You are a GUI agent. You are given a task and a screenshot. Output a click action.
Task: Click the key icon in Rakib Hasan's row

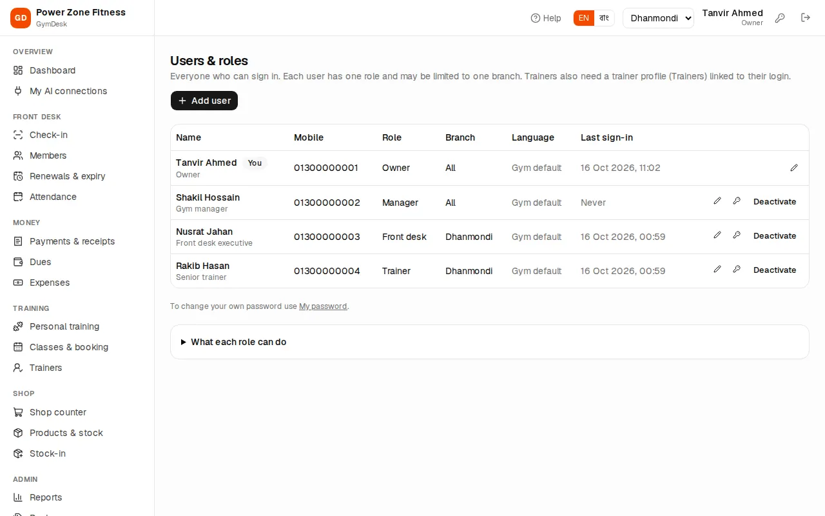(737, 270)
